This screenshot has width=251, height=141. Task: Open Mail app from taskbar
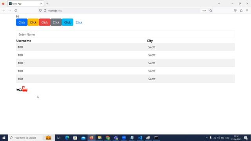pos(84,137)
